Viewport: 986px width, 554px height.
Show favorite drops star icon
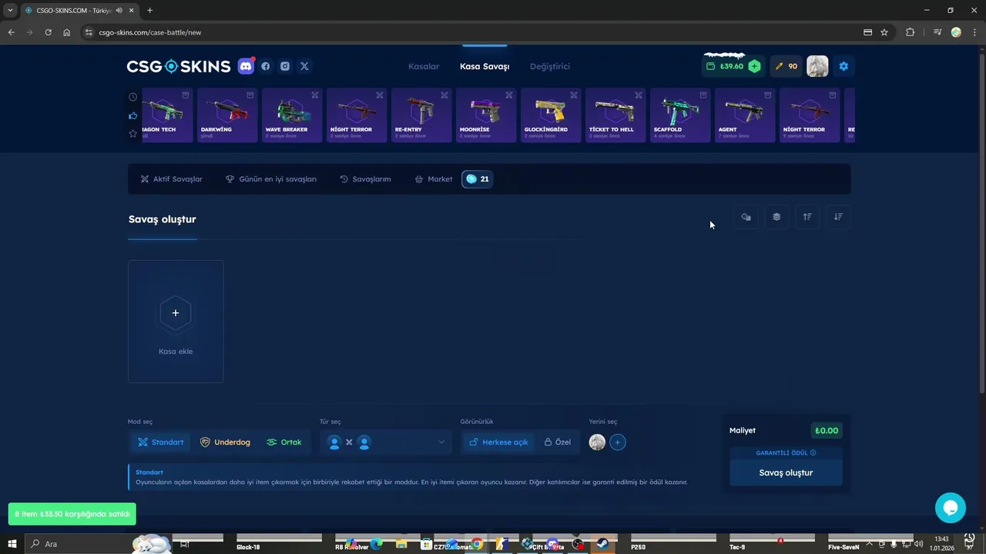pos(133,134)
